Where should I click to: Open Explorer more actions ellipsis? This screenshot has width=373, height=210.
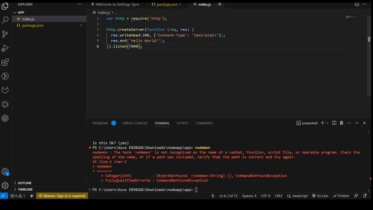point(80,4)
